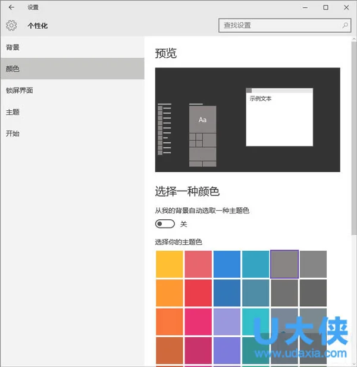357x367 pixels.
Task: Pick the orange swatch in second row
Action: click(170, 293)
